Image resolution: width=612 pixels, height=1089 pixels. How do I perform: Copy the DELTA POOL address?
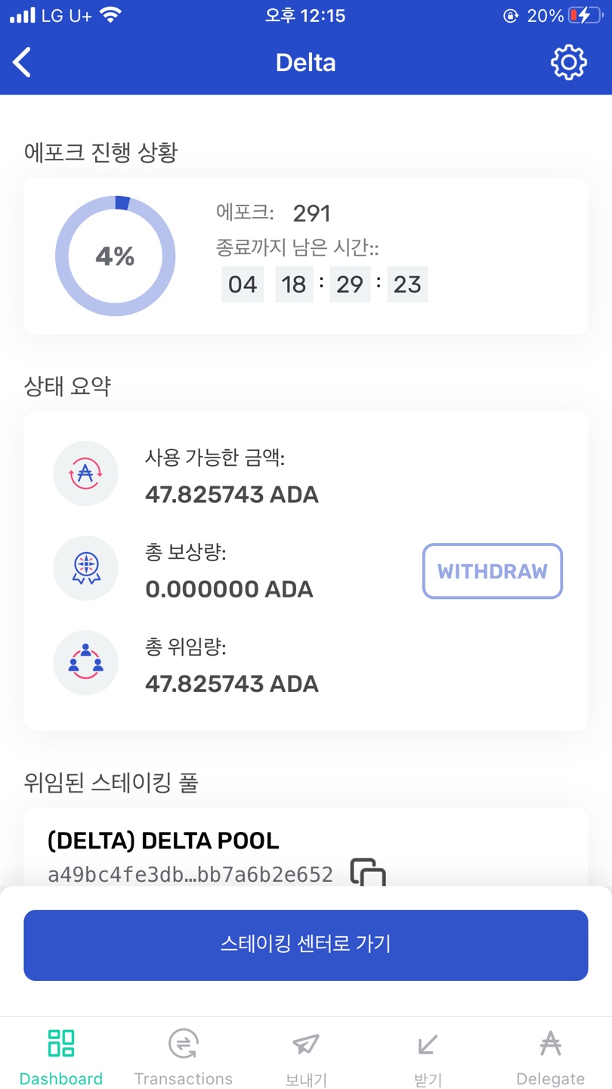click(368, 873)
